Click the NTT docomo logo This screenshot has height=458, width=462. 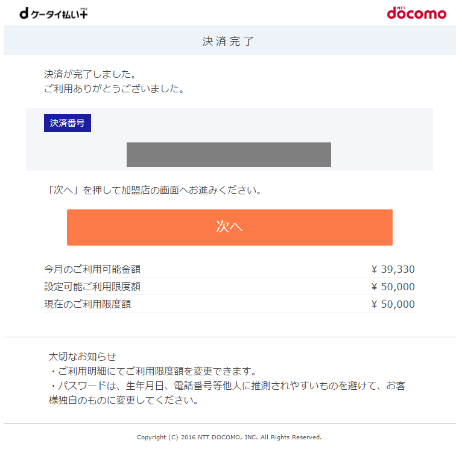[416, 13]
